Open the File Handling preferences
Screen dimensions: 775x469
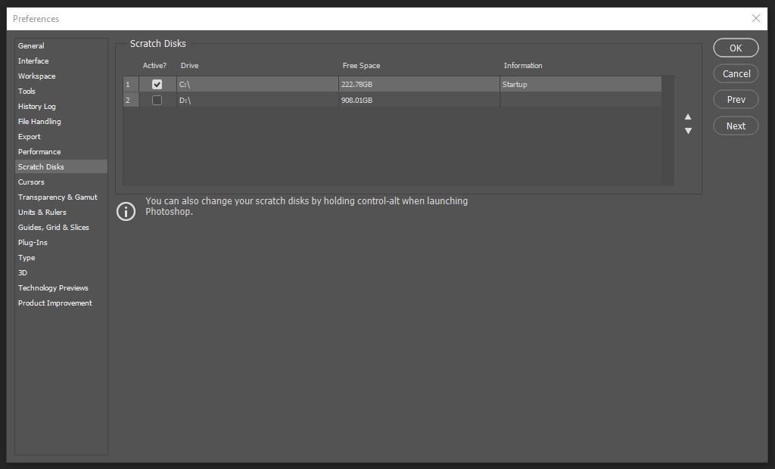coord(39,121)
